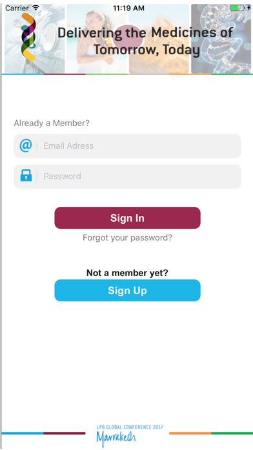Tap the Carrier label in status bar
The height and width of the screenshot is (450, 253).
17,8
